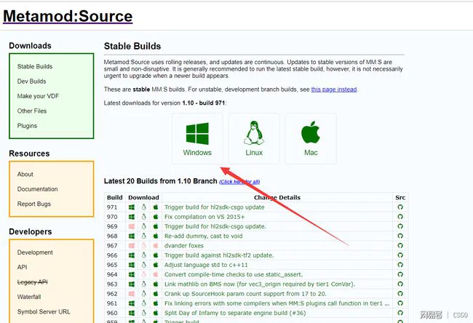Screen dimensions: 473x323
Task: Open 'Fix compilation on VS 2015+' change
Action: (204, 217)
